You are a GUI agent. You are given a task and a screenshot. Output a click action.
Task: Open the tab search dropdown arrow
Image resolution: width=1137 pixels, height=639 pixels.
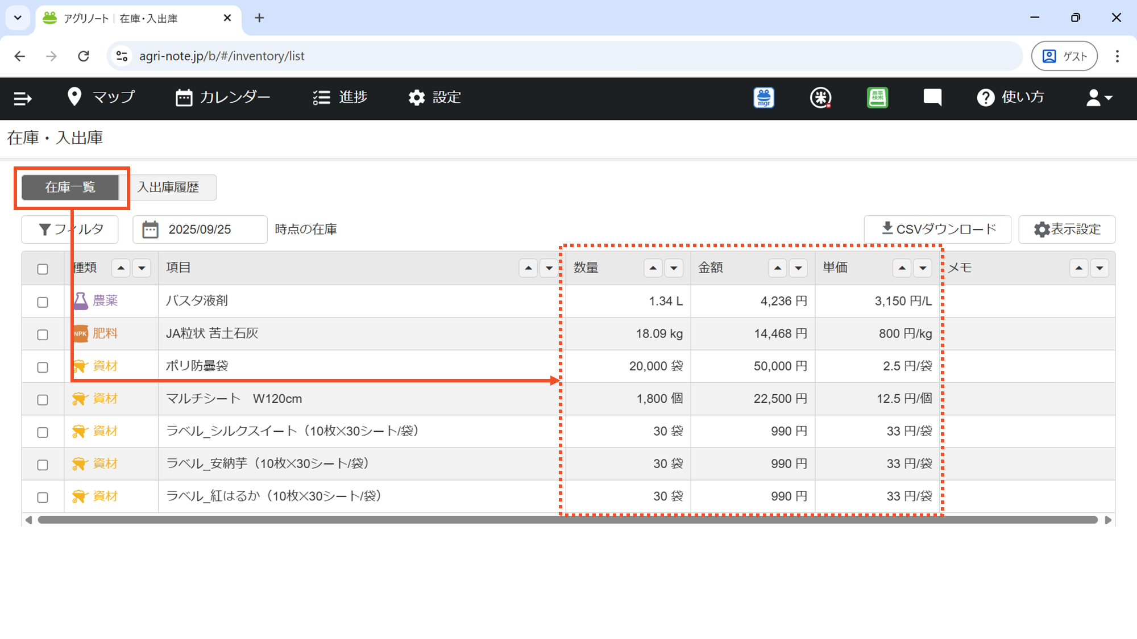18,18
